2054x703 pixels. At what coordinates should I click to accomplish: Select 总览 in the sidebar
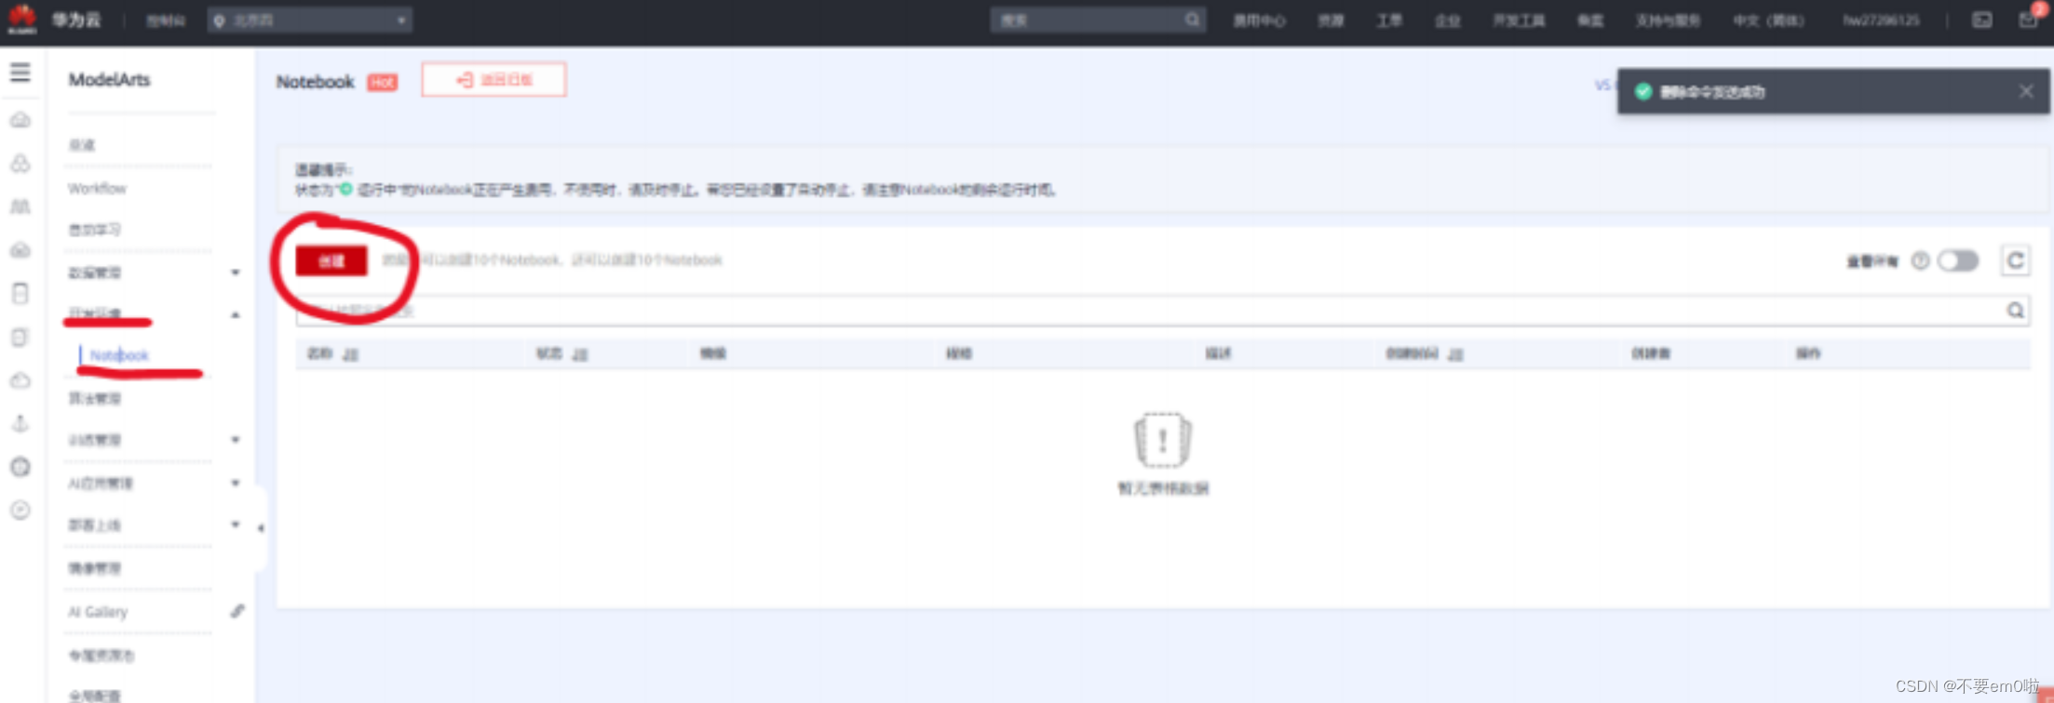(82, 145)
